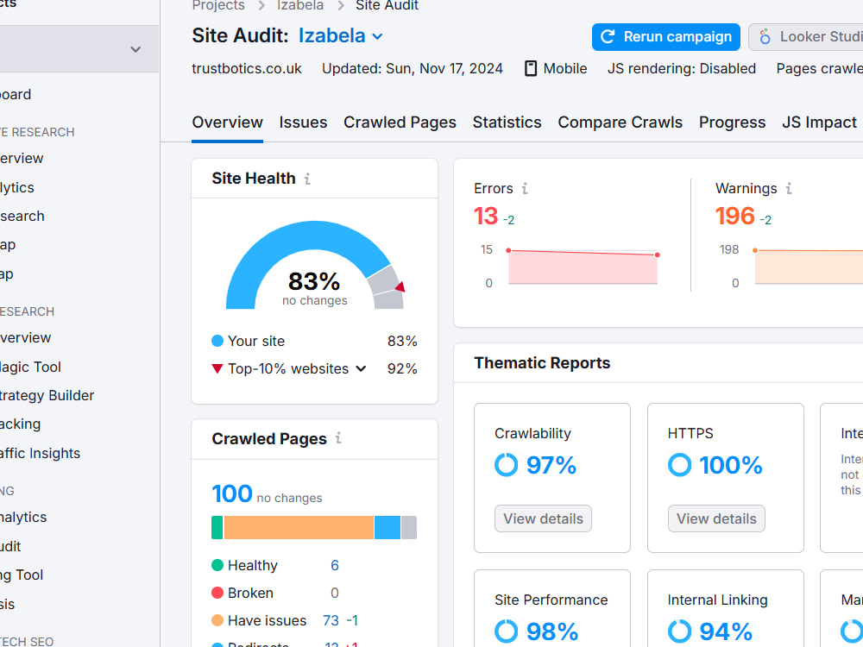Click the Errors trend chart
This screenshot has width=863, height=647.
(x=583, y=267)
